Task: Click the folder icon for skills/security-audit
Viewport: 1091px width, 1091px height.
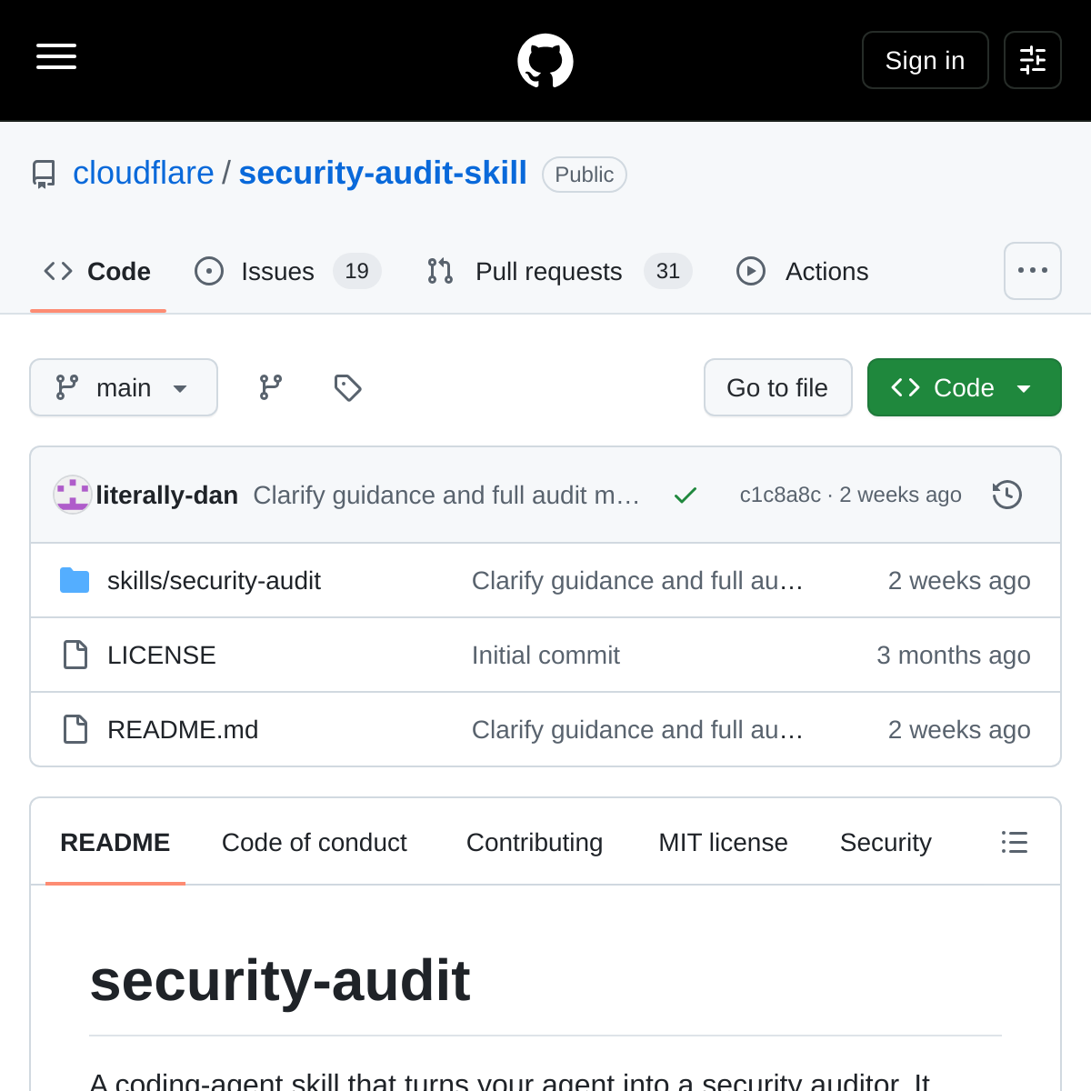Action: click(75, 580)
